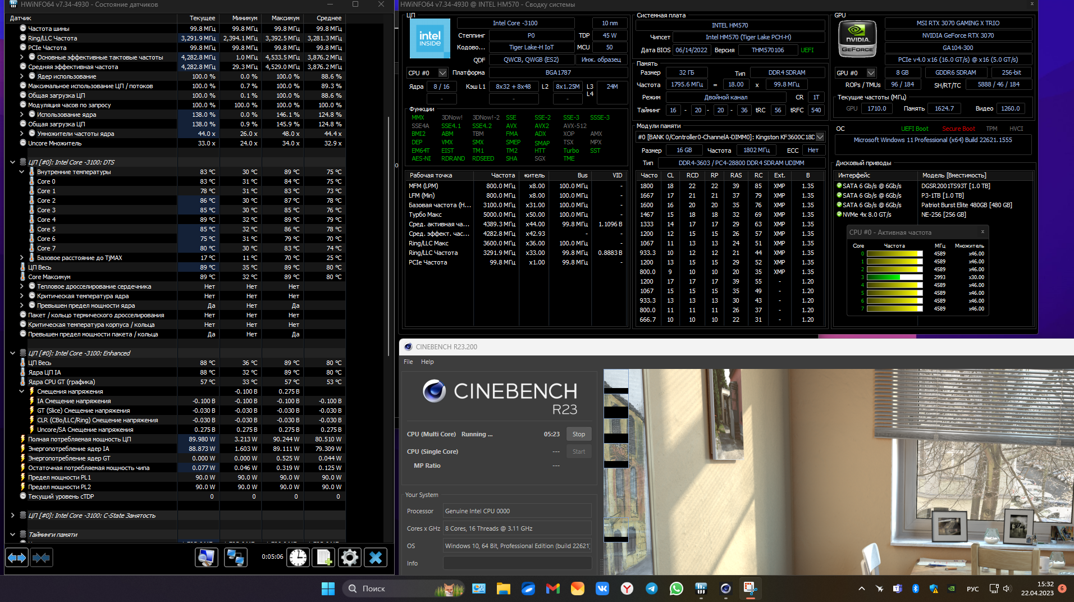Stop the Cinebench multi core test
The image size is (1074, 602).
pos(579,434)
